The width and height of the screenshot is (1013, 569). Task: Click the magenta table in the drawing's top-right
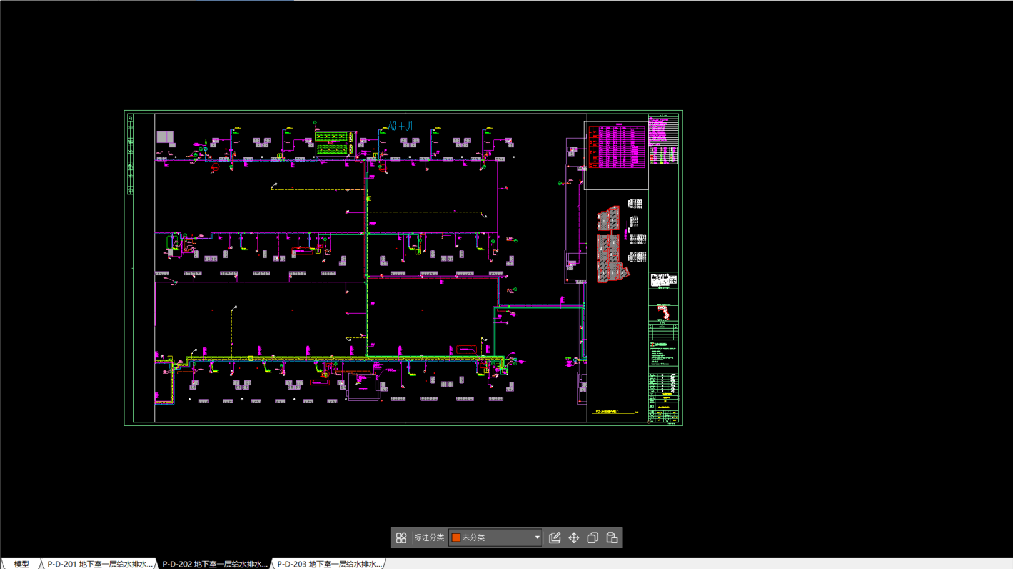click(617, 147)
